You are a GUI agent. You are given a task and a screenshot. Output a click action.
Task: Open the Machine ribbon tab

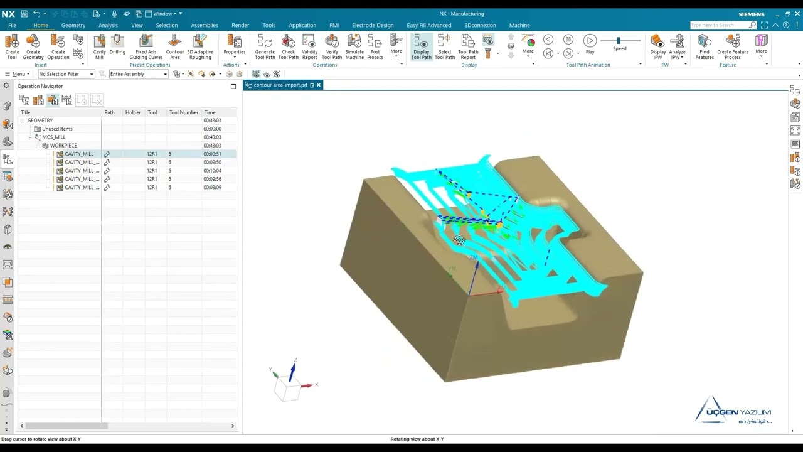coord(519,25)
